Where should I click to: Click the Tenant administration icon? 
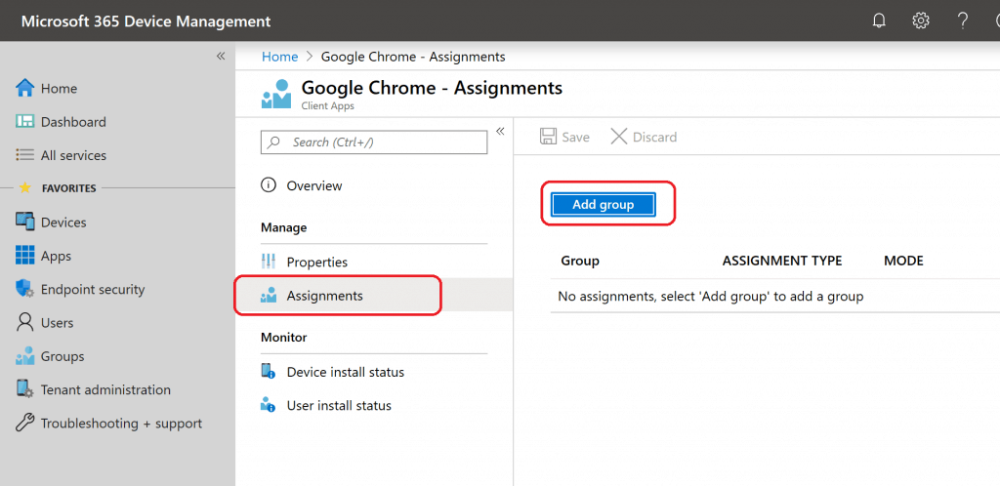point(24,389)
